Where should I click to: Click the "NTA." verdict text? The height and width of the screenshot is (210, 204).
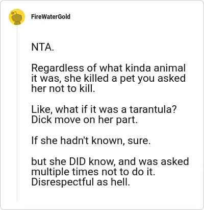43,47
